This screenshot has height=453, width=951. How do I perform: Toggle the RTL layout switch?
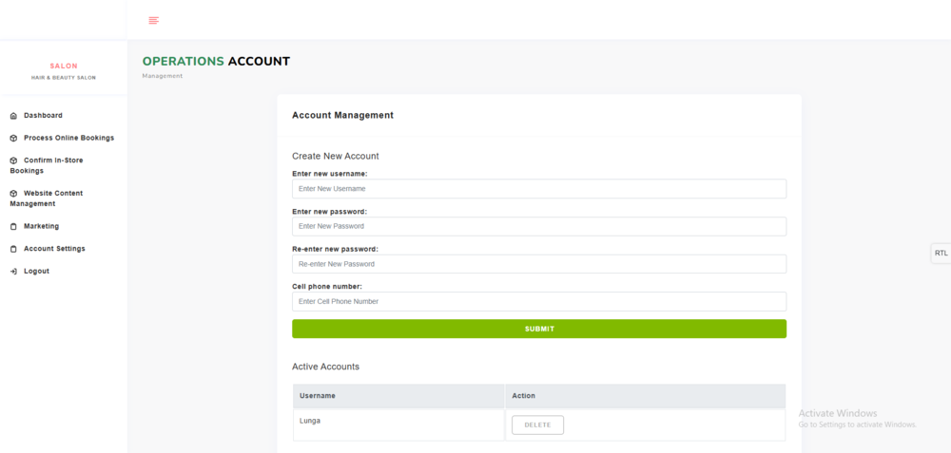941,254
